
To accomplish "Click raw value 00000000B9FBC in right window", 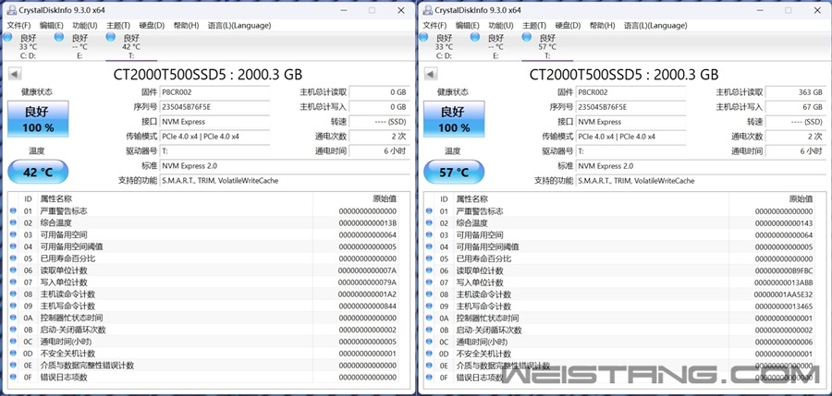I will (783, 270).
